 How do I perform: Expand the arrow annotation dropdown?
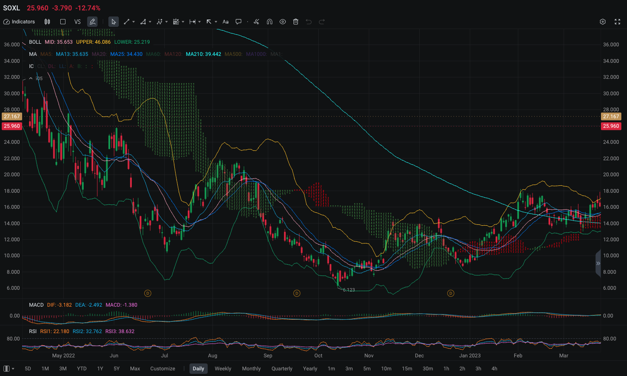point(216,22)
